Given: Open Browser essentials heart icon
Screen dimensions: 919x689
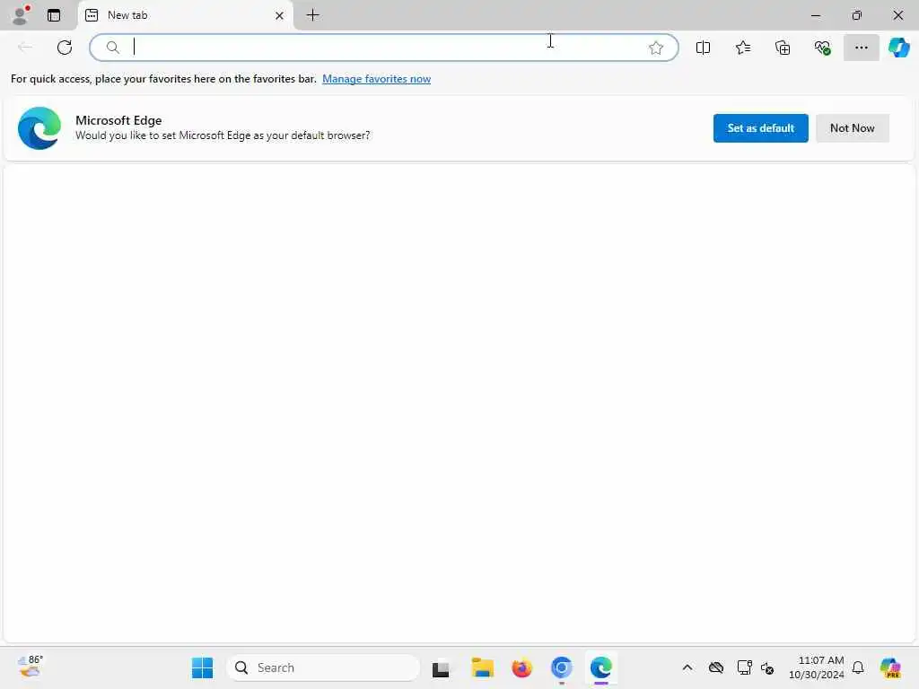Looking at the screenshot, I should (x=822, y=48).
